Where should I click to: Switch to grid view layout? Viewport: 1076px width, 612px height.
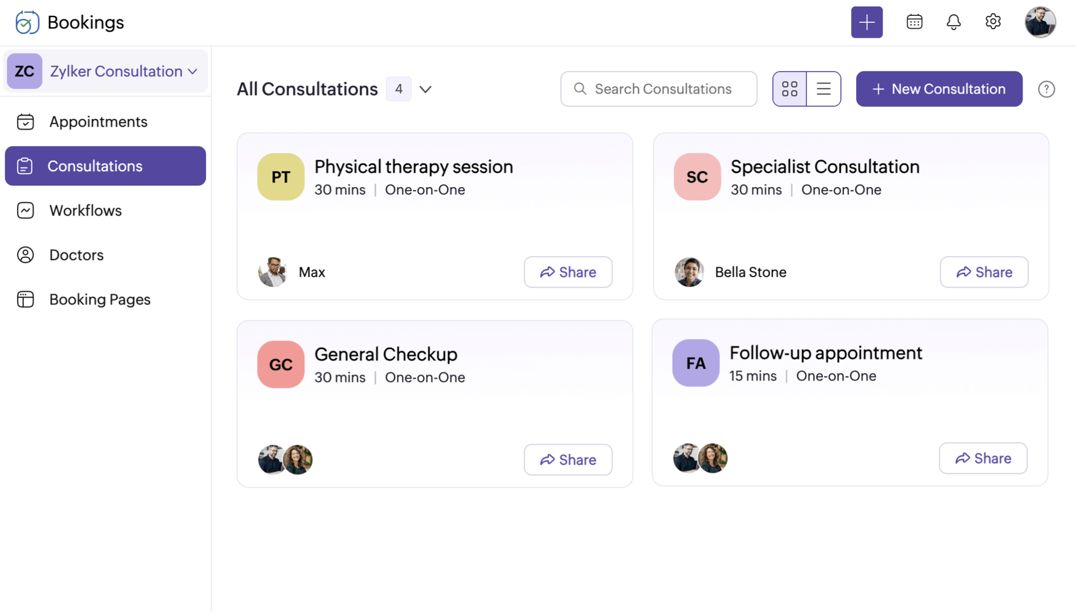pyautogui.click(x=789, y=89)
